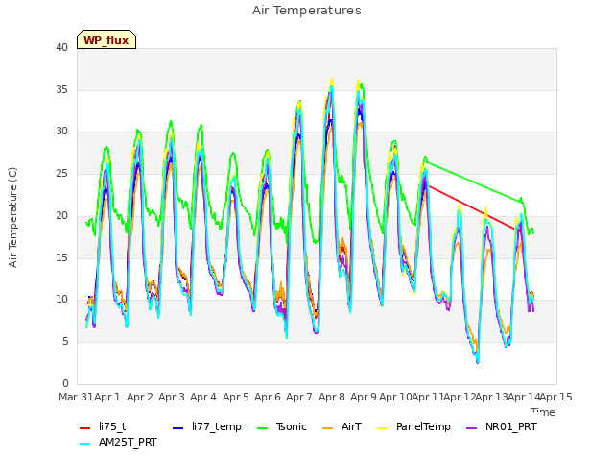Select the AM25T_PRT legend entry
Image resolution: width=614 pixels, height=461 pixels.
(118, 442)
